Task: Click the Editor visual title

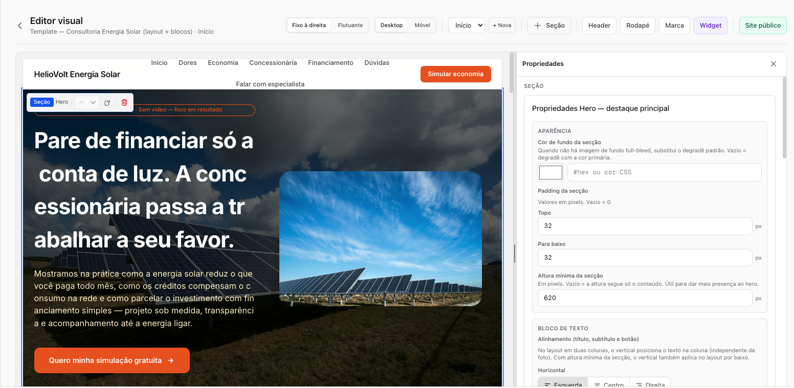Action: [56, 21]
